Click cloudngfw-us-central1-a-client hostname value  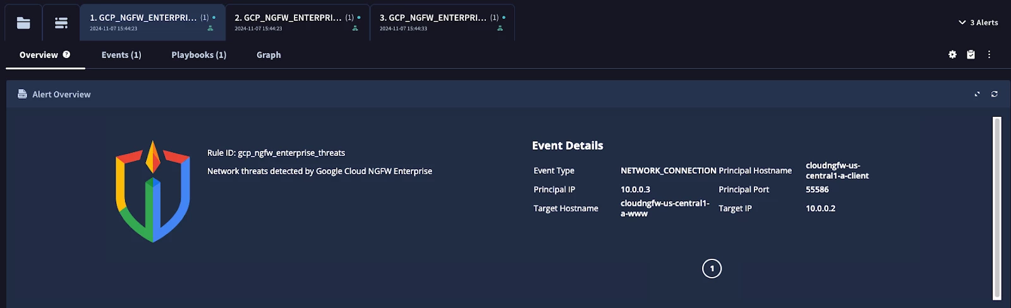coord(837,170)
